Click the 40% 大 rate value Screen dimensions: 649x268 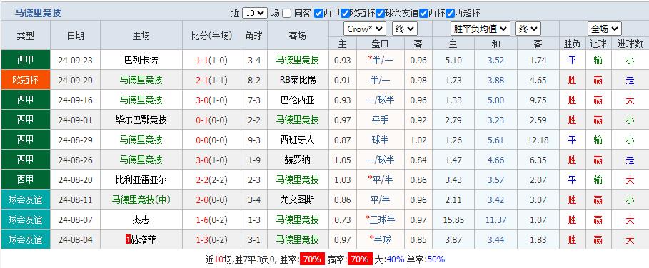tap(395, 259)
